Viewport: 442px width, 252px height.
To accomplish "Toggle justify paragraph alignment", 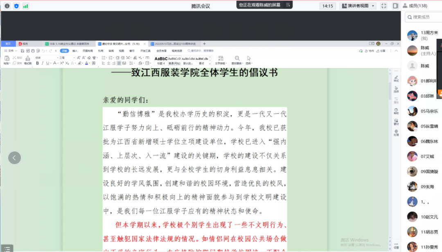I will point(119,63).
